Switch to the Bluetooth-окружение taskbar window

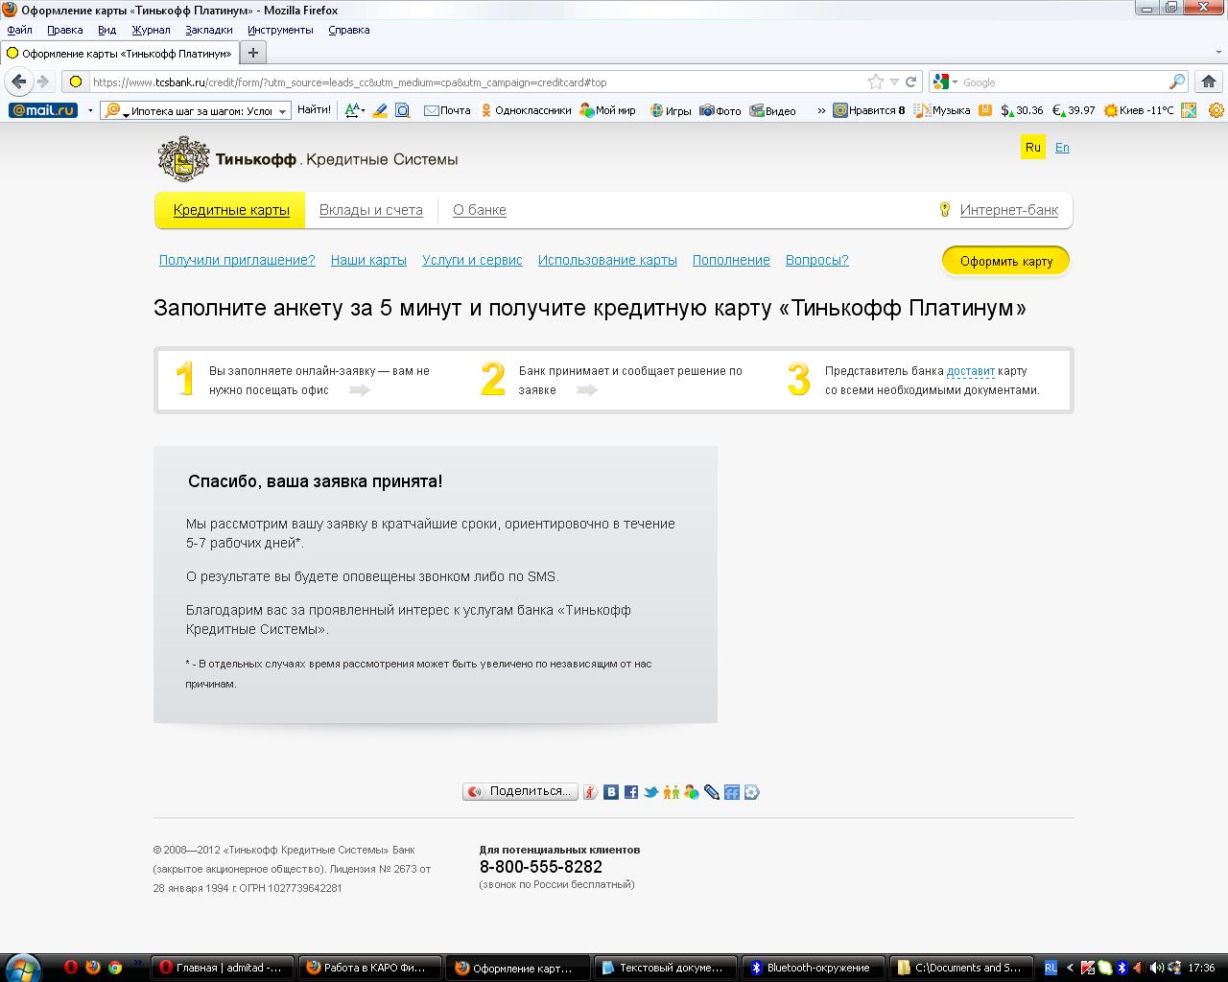(x=815, y=968)
